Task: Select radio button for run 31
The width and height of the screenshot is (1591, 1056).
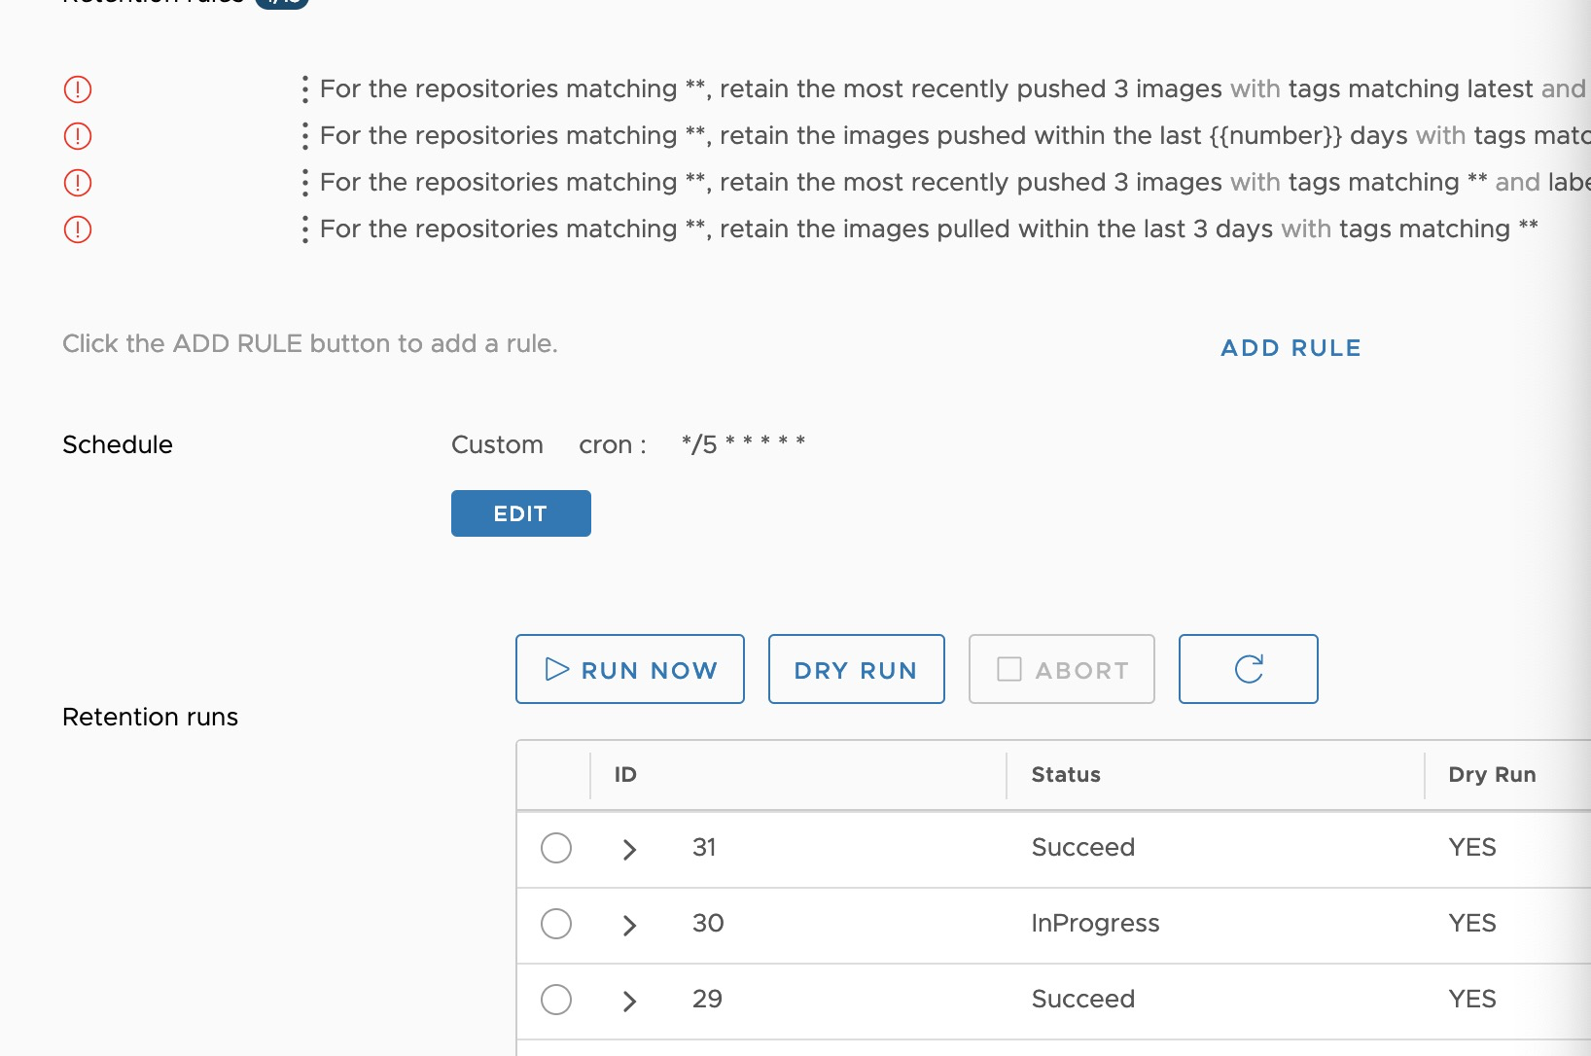Action: coord(556,848)
